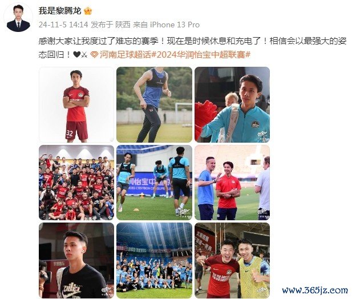The width and height of the screenshot is (352, 299).
Task: Click the black heart emoji in post
Action: [77, 55]
